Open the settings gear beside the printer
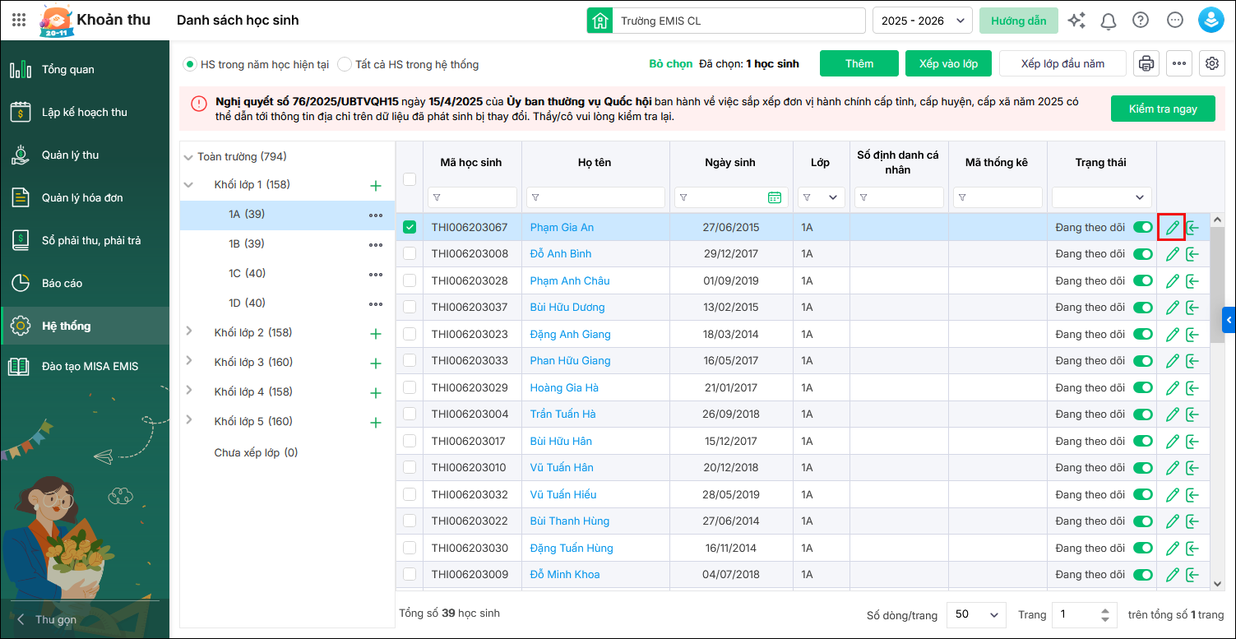 (x=1211, y=63)
